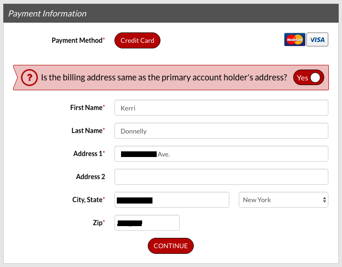Viewport: 342px width, 267px height.
Task: Click the white knob on the Yes toggle
Action: point(315,78)
